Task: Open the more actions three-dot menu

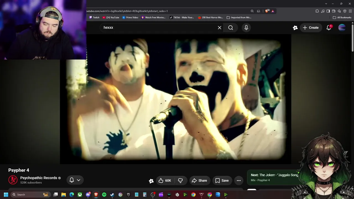Action: click(x=239, y=180)
